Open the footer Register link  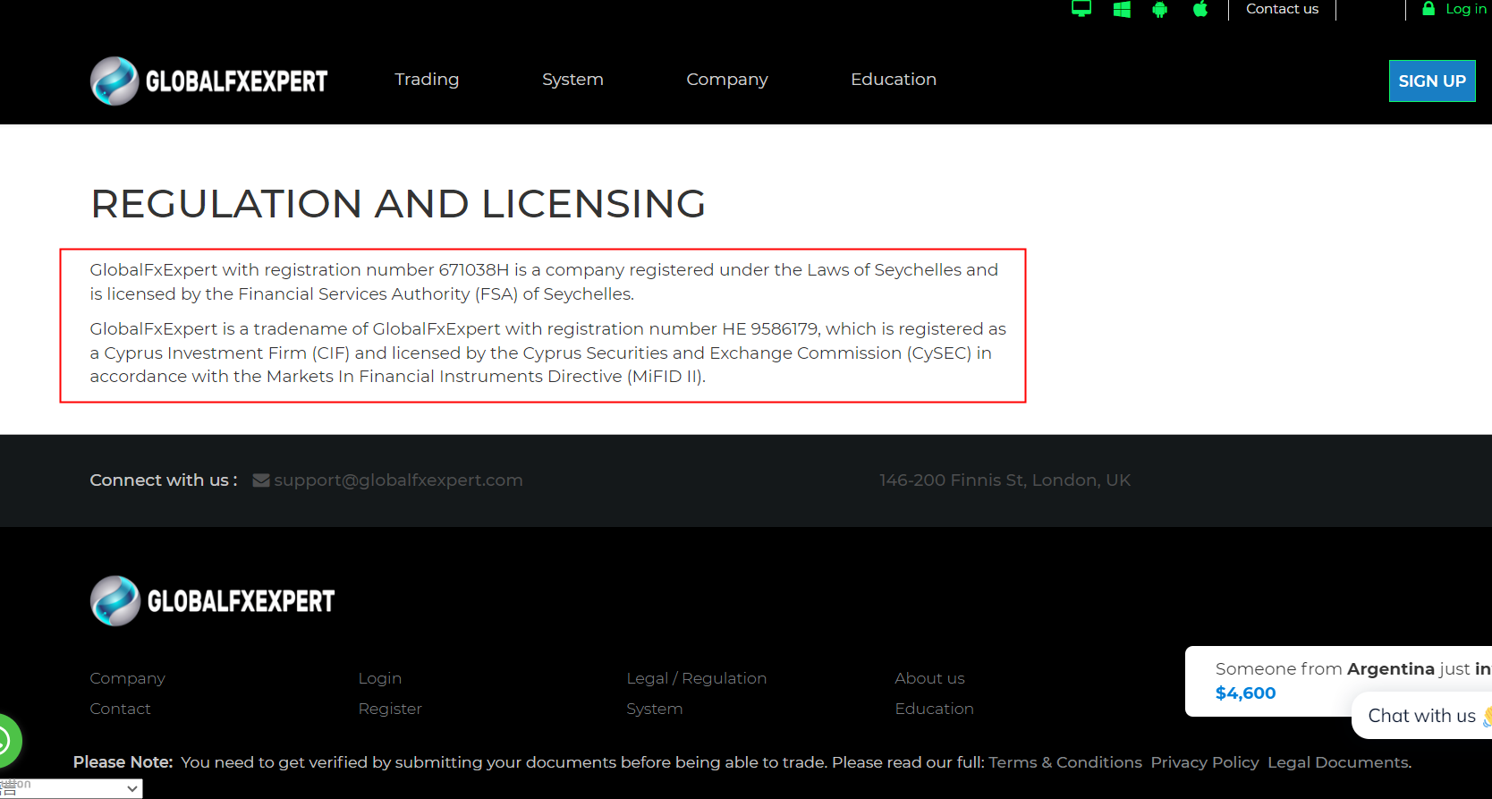pyautogui.click(x=390, y=709)
